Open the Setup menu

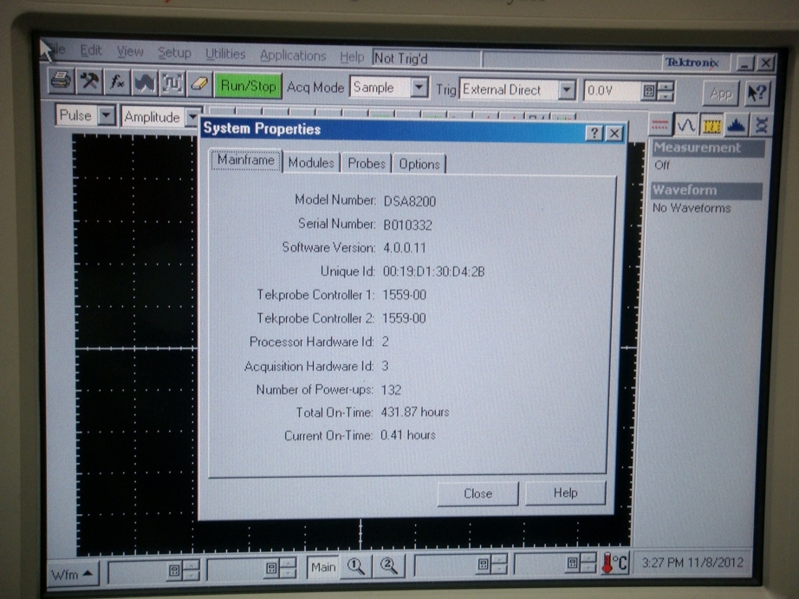(x=174, y=53)
